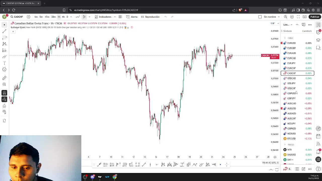Add symbol to compare with plus circle

(x=28, y=17)
